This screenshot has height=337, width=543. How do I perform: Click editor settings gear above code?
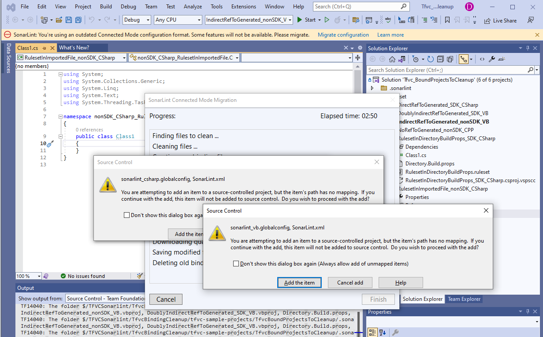pyautogui.click(x=360, y=48)
